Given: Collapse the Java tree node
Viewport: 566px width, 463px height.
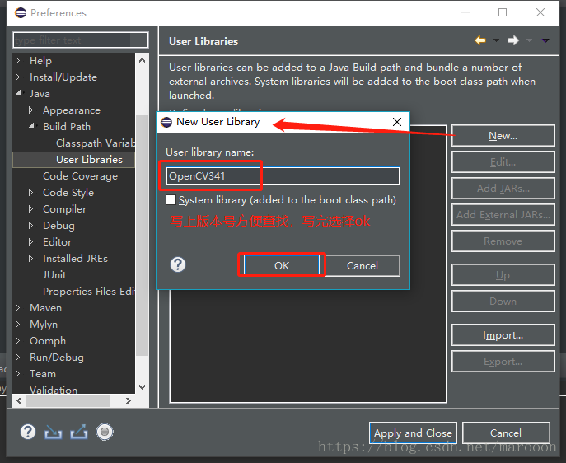Looking at the screenshot, I should click(18, 93).
